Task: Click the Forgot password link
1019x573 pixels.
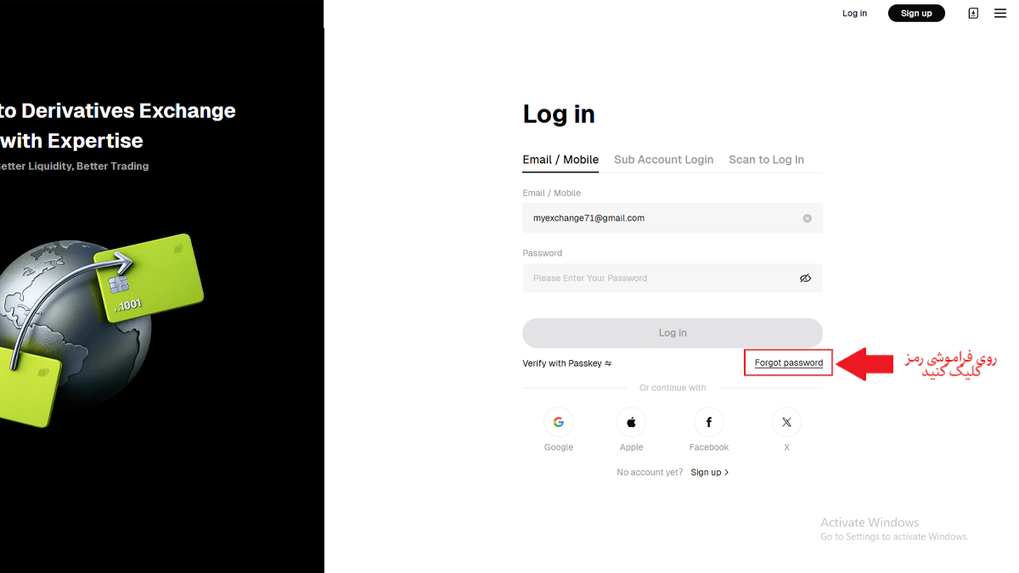Action: (x=788, y=362)
